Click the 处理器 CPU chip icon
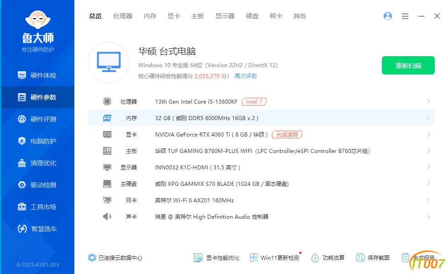 coord(107,101)
